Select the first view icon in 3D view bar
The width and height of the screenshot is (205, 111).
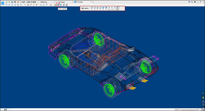(x=92, y=8)
